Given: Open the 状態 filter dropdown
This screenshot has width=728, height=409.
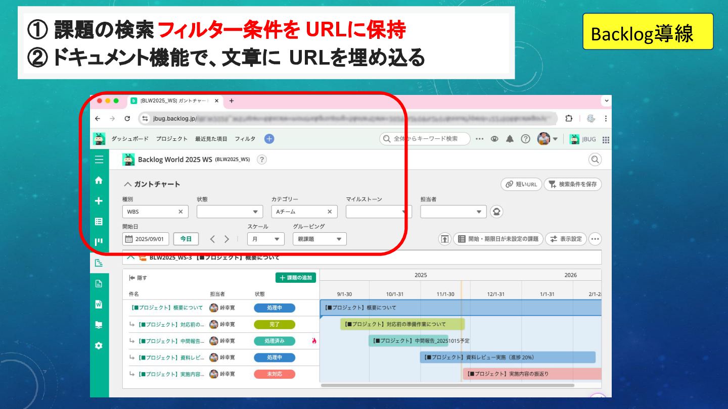Looking at the screenshot, I should (230, 212).
